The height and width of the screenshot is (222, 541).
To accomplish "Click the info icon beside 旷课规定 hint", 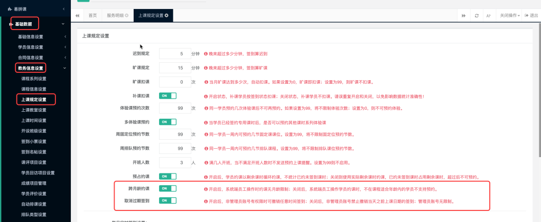I will click(x=206, y=68).
